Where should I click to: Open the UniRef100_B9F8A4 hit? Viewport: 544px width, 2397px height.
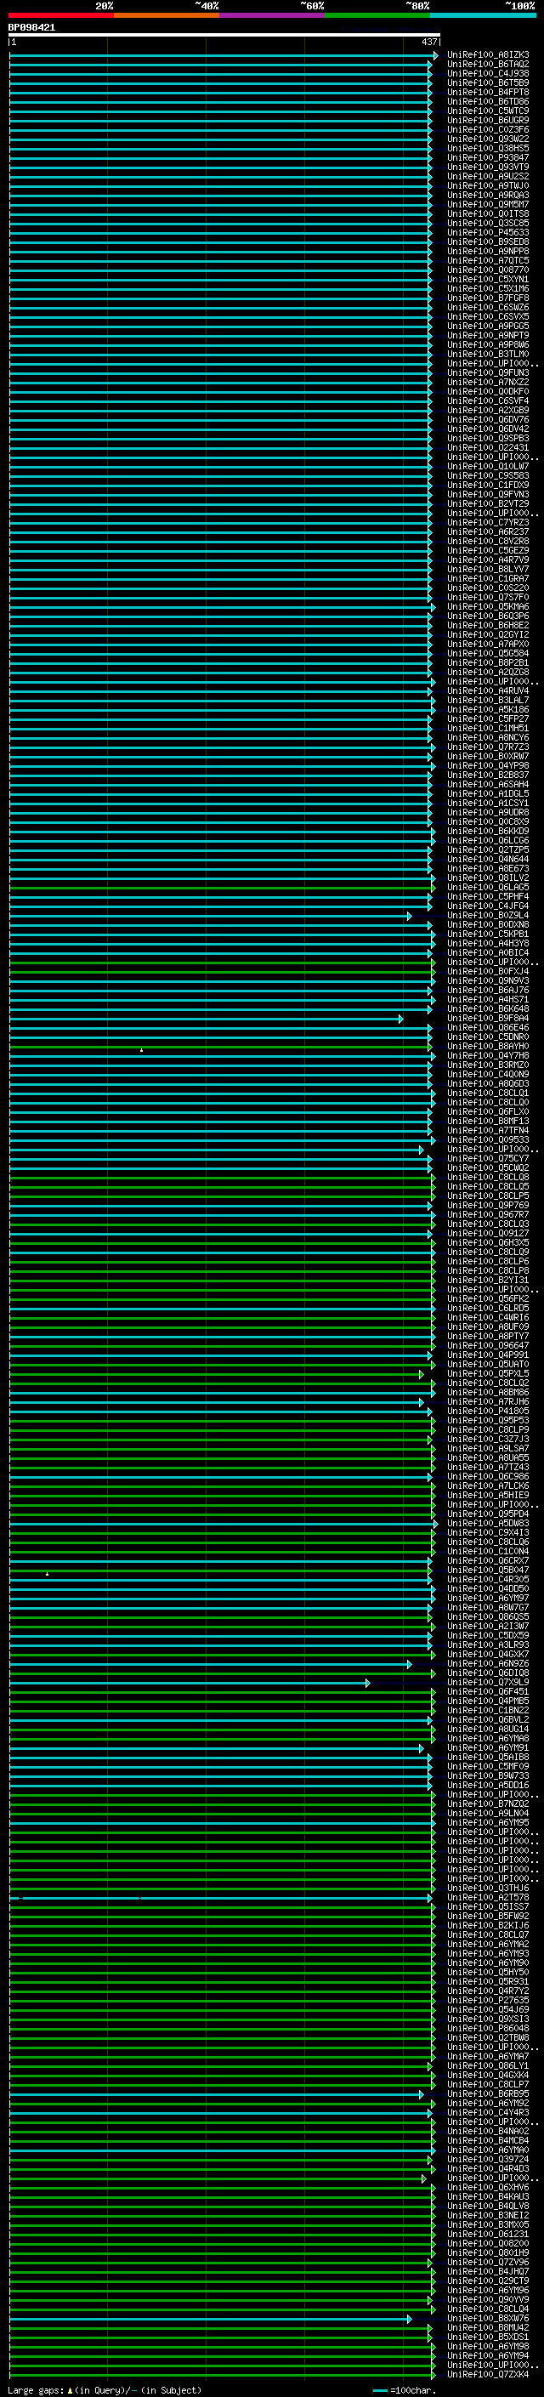(488, 1018)
